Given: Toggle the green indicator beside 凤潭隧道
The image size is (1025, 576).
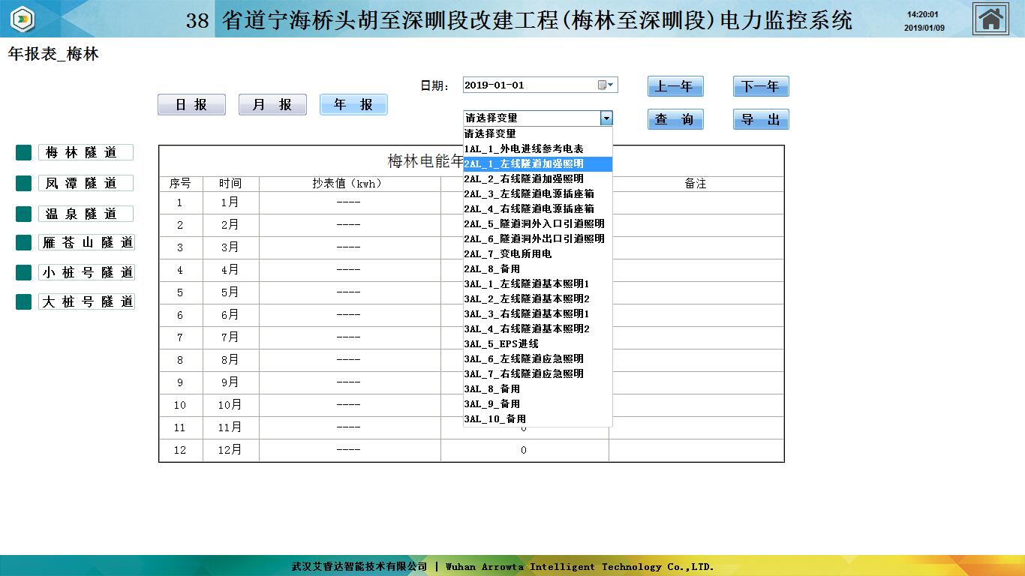Looking at the screenshot, I should (24, 184).
